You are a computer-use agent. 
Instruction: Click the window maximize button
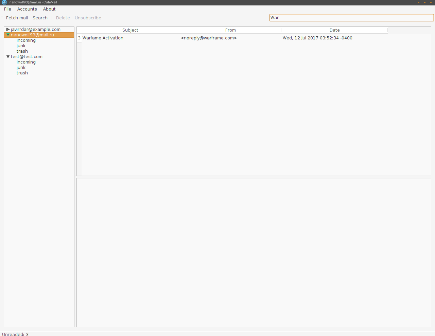(425, 2)
